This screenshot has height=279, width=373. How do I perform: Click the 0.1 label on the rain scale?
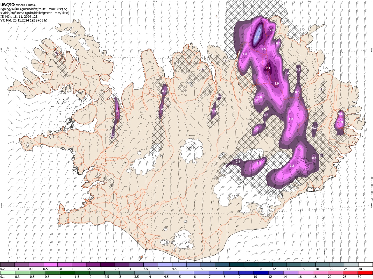(2, 277)
